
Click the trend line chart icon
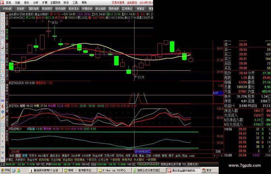pyautogui.click(x=3, y=43)
